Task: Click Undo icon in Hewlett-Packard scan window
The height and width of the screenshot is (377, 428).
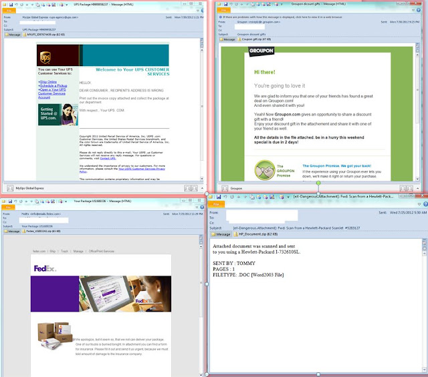Action: (x=225, y=197)
